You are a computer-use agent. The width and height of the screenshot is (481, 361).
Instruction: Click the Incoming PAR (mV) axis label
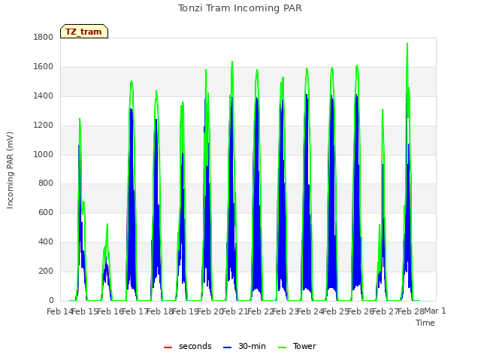tap(10, 171)
